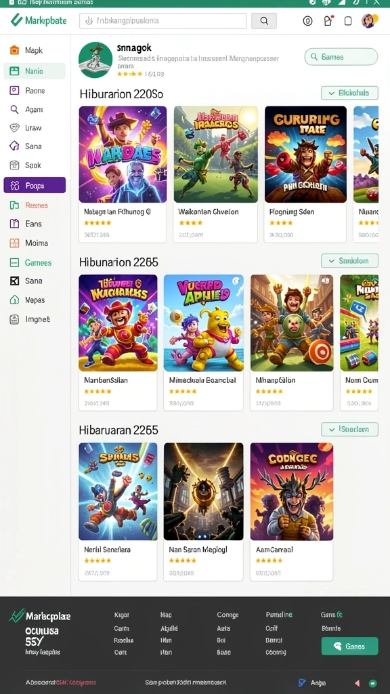Click the magnifier search button in header
This screenshot has width=390, height=694.
264,21
